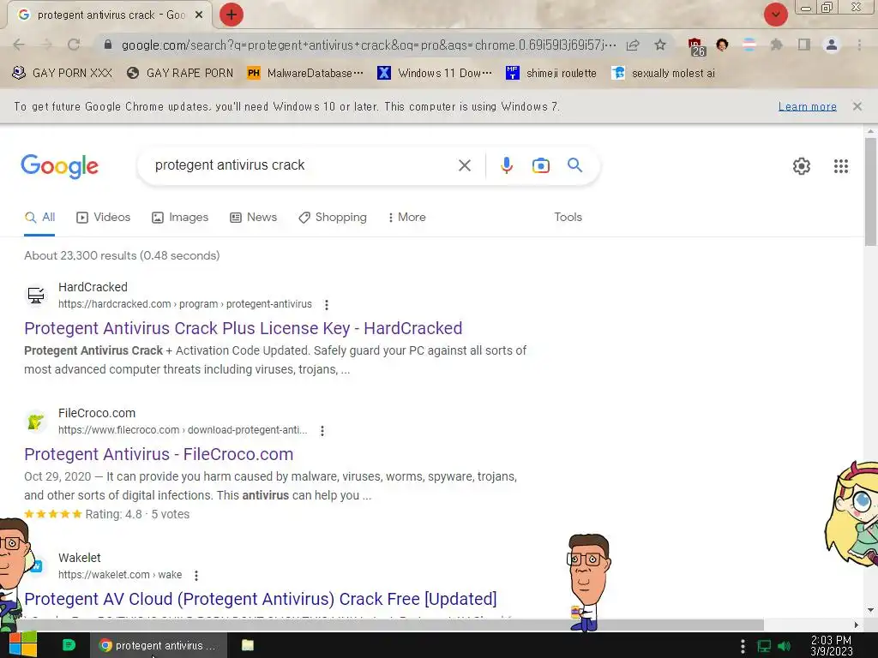The image size is (878, 658).
Task: Click the FileCroco.com site favicon
Action: point(36,421)
